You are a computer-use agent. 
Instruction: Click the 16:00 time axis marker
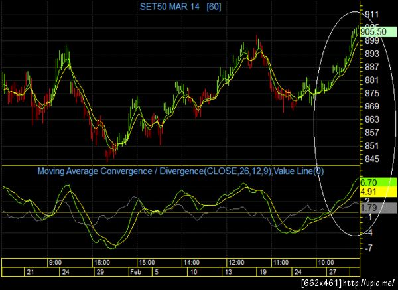[x=102, y=263]
